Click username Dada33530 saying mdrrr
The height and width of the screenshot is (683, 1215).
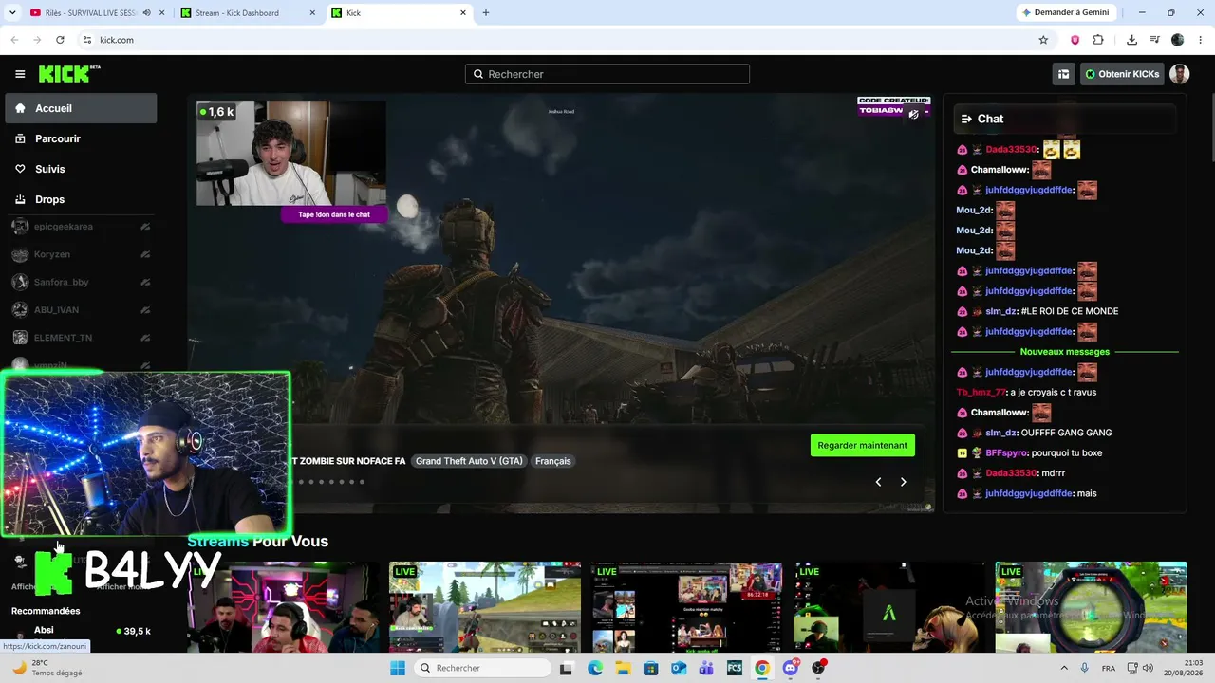(x=1012, y=473)
